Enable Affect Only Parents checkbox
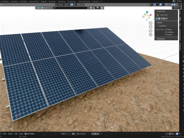 [166, 34]
